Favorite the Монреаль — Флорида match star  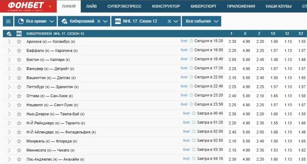click(x=19, y=141)
